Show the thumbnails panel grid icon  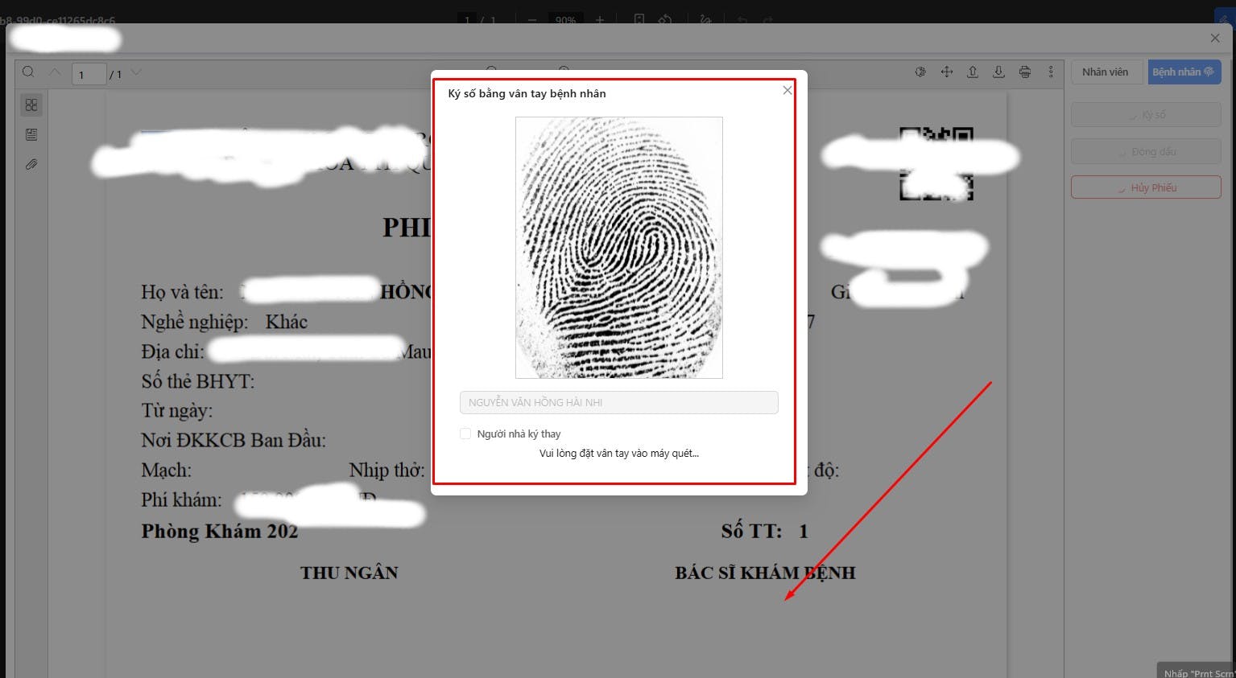[31, 105]
